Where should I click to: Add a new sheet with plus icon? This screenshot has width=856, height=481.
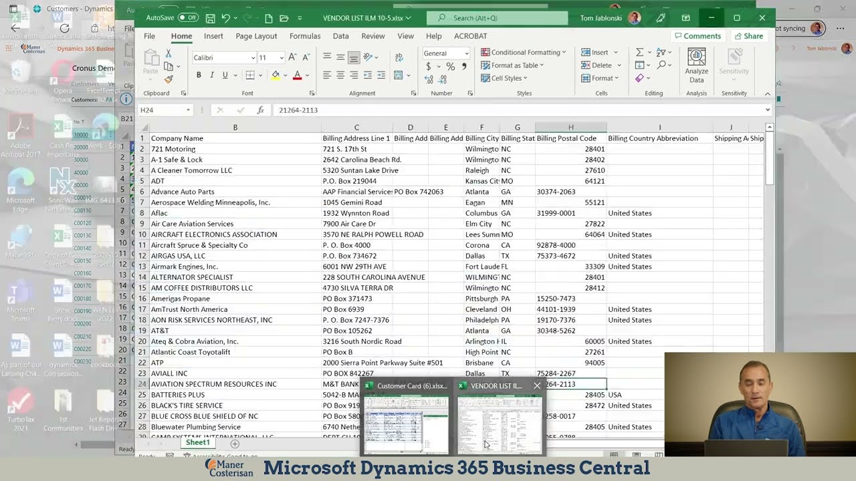[235, 444]
